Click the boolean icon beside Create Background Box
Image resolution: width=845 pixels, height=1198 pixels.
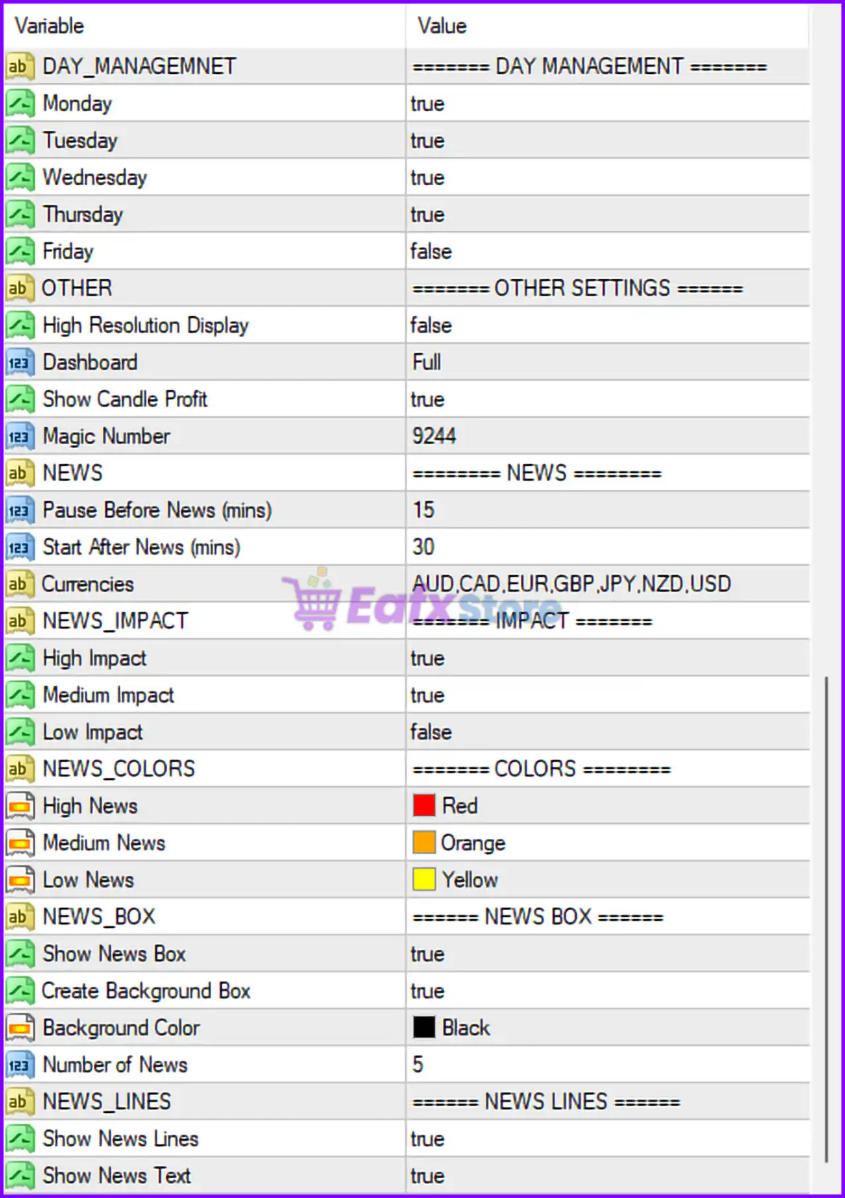[x=20, y=990]
